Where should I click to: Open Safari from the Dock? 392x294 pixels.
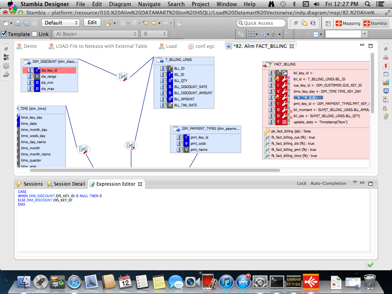(x=74, y=282)
